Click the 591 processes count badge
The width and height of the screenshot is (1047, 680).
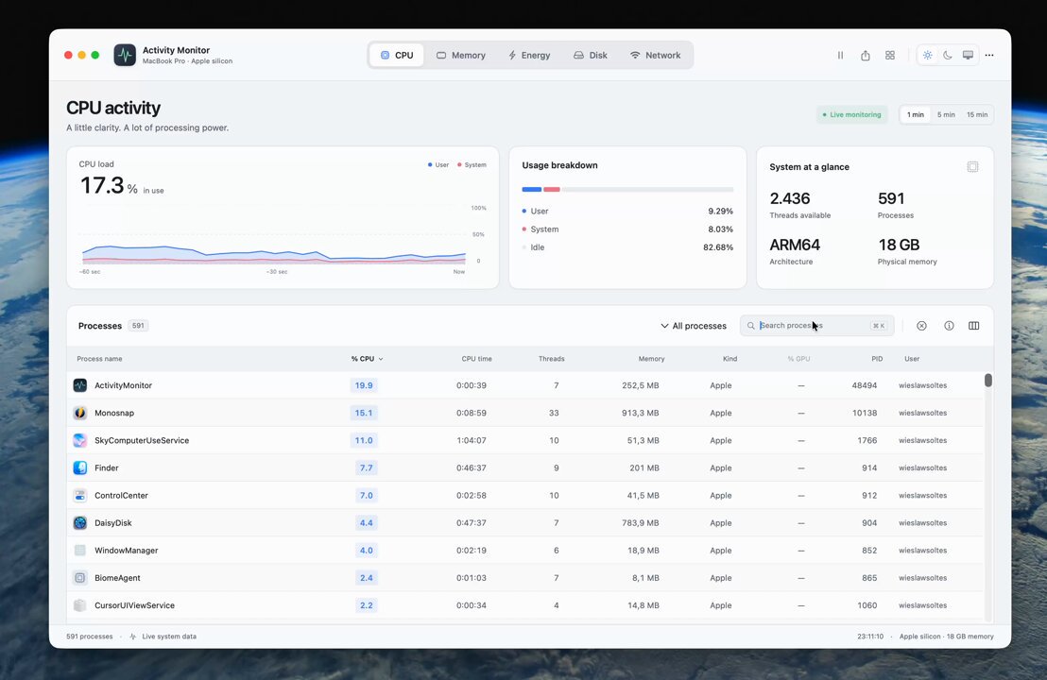coord(138,326)
